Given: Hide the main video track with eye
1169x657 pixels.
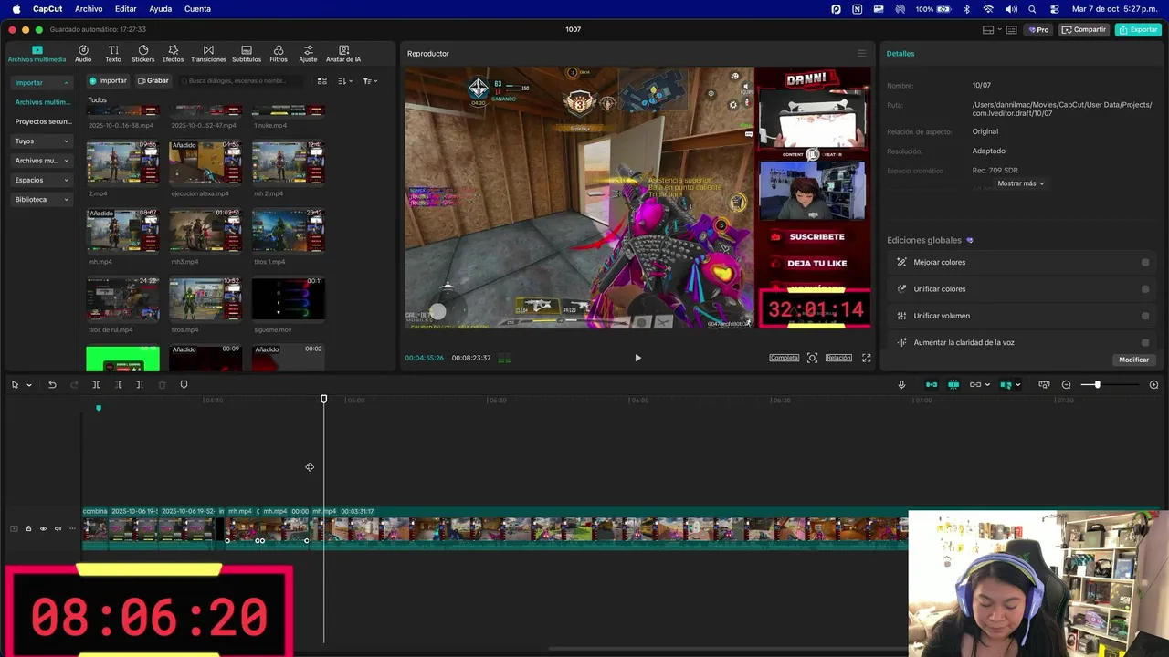Looking at the screenshot, I should point(42,528).
